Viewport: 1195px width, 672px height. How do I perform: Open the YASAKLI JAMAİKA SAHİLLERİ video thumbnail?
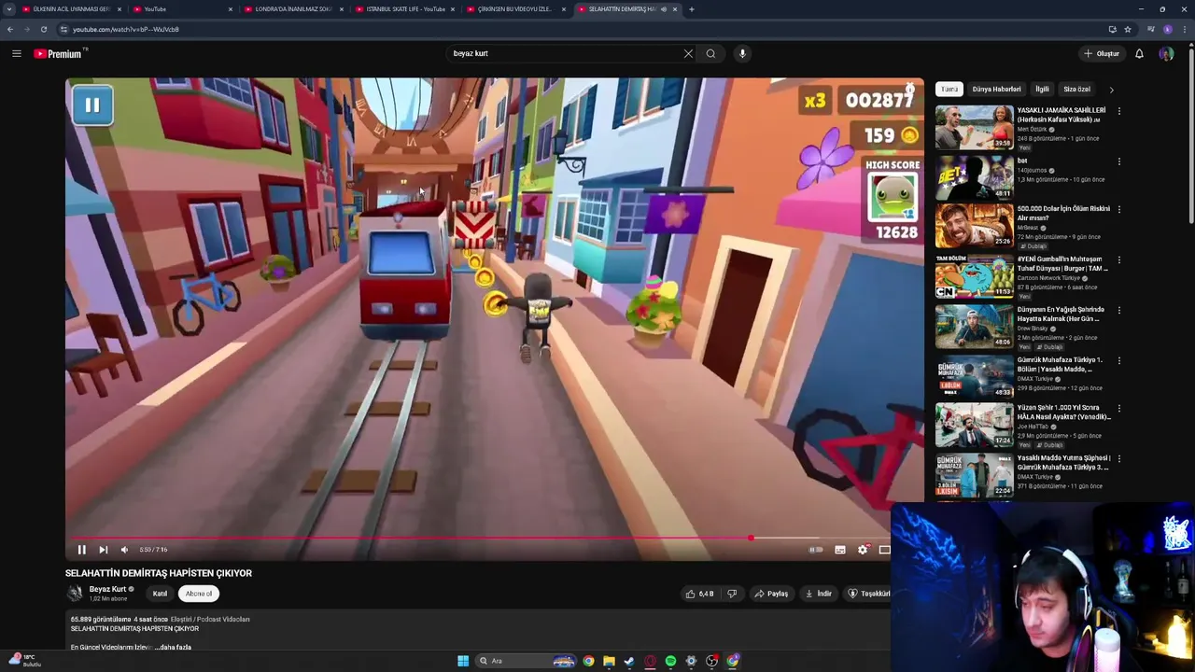(x=974, y=128)
